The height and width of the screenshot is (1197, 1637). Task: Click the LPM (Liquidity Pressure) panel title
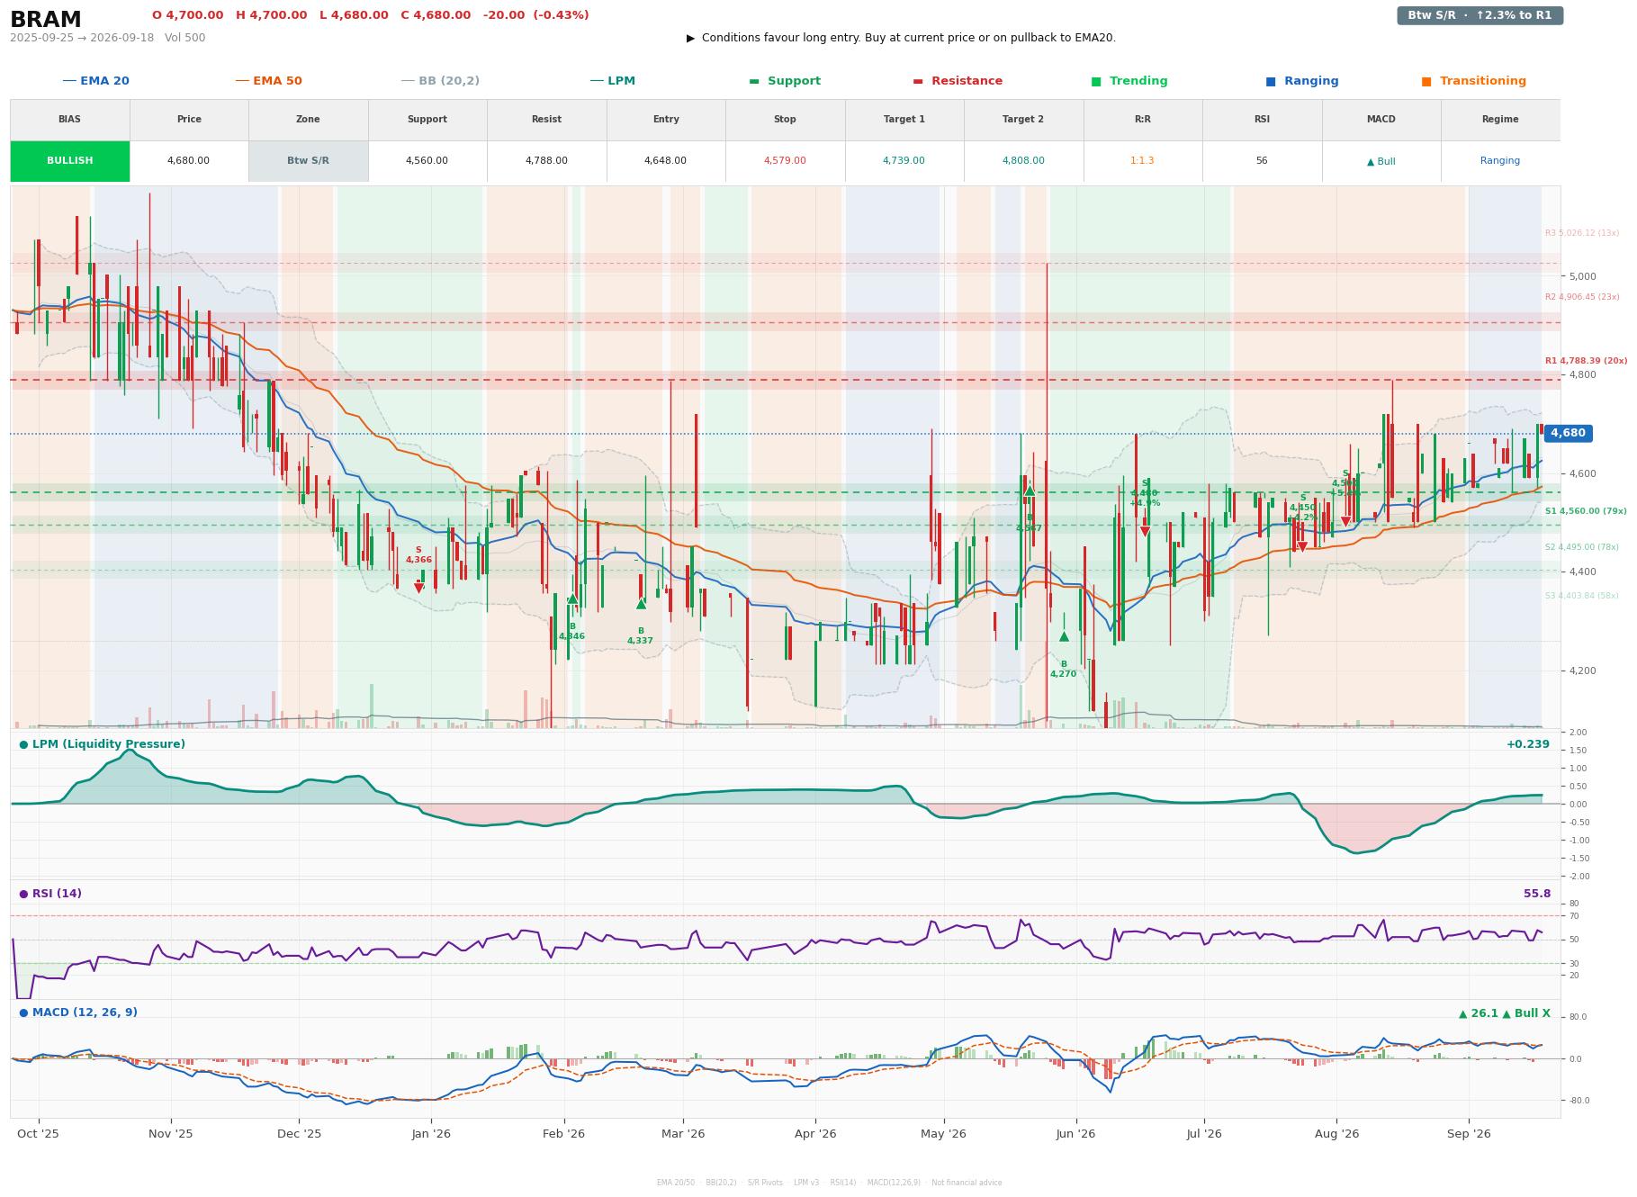click(103, 744)
